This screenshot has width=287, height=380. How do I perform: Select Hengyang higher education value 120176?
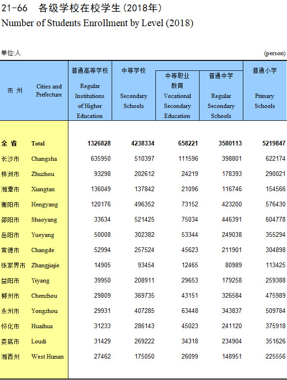101,205
